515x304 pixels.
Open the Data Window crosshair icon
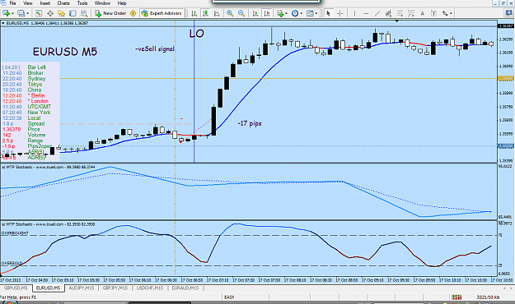[50, 13]
